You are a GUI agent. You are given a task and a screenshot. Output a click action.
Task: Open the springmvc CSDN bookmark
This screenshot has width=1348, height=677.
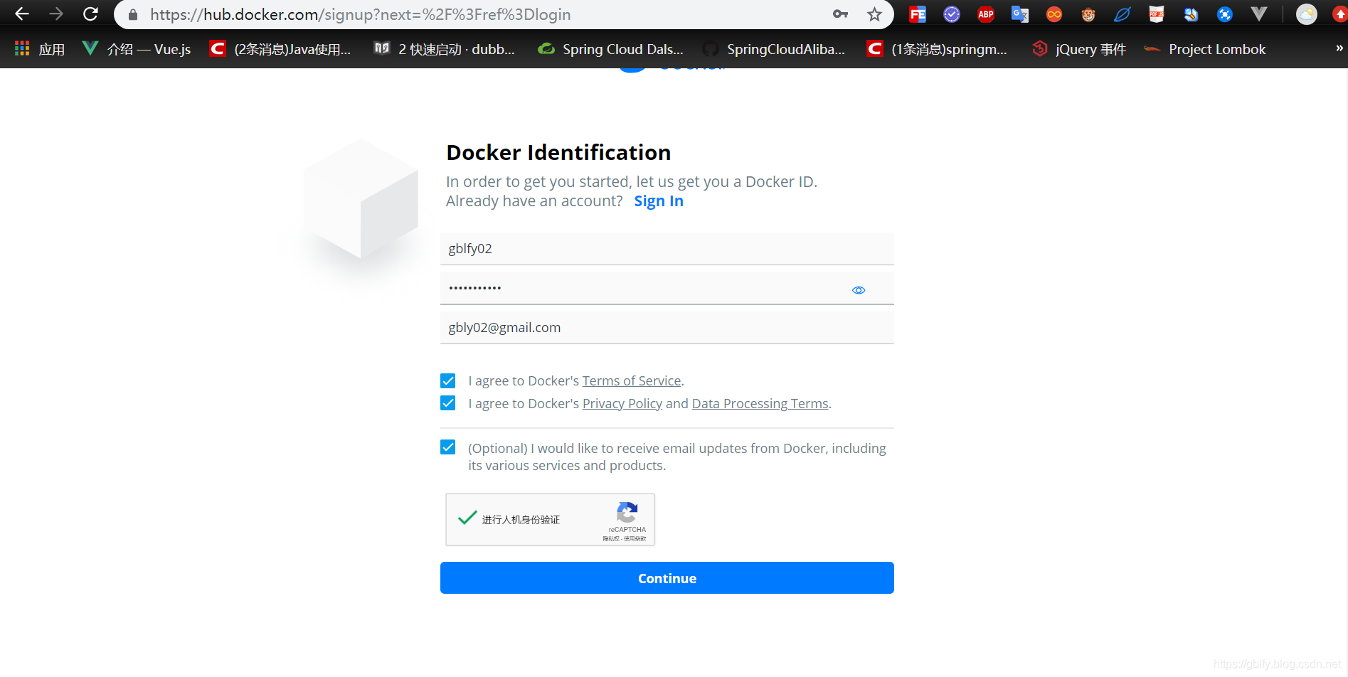click(x=937, y=49)
